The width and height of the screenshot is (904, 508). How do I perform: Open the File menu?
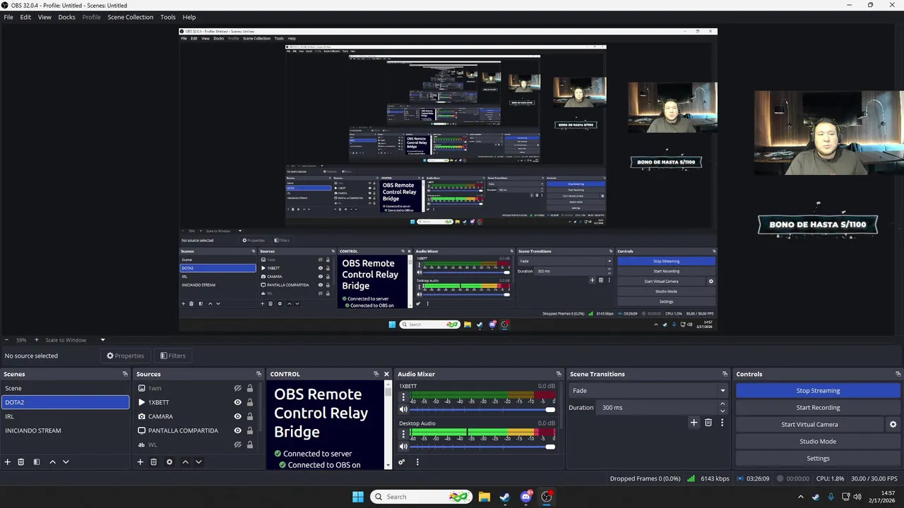[8, 17]
